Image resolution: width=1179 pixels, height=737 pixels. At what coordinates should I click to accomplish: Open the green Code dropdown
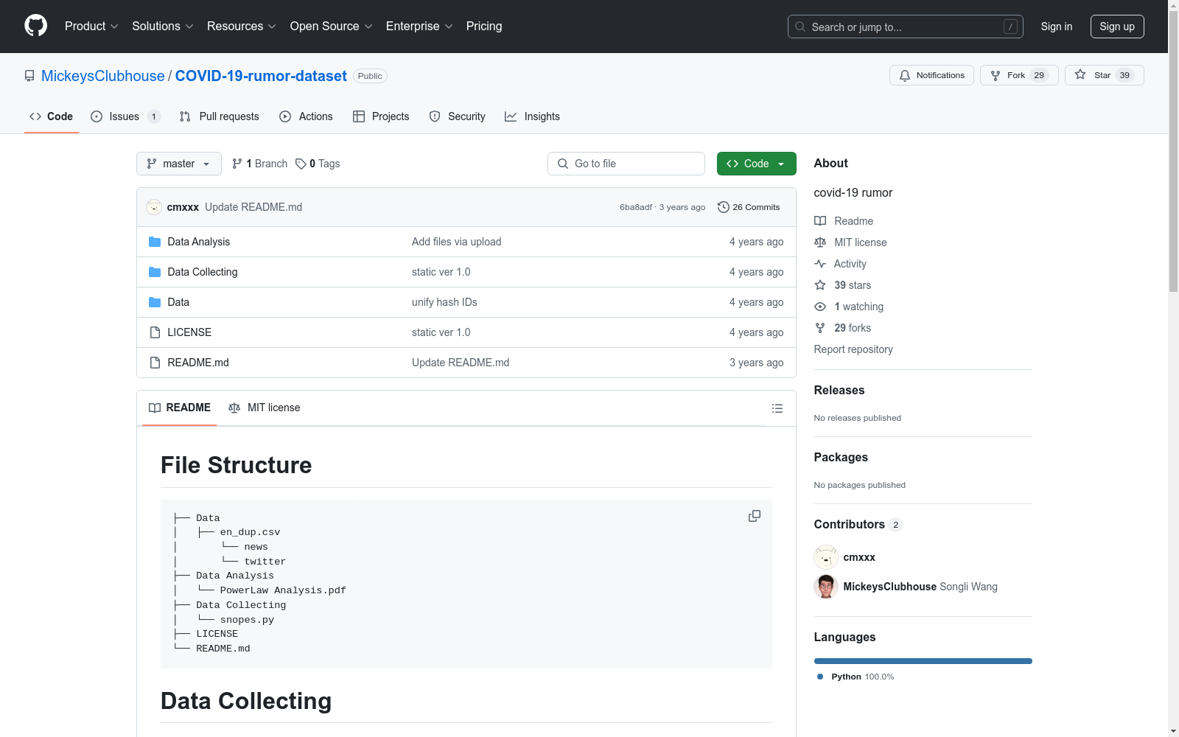pos(756,164)
